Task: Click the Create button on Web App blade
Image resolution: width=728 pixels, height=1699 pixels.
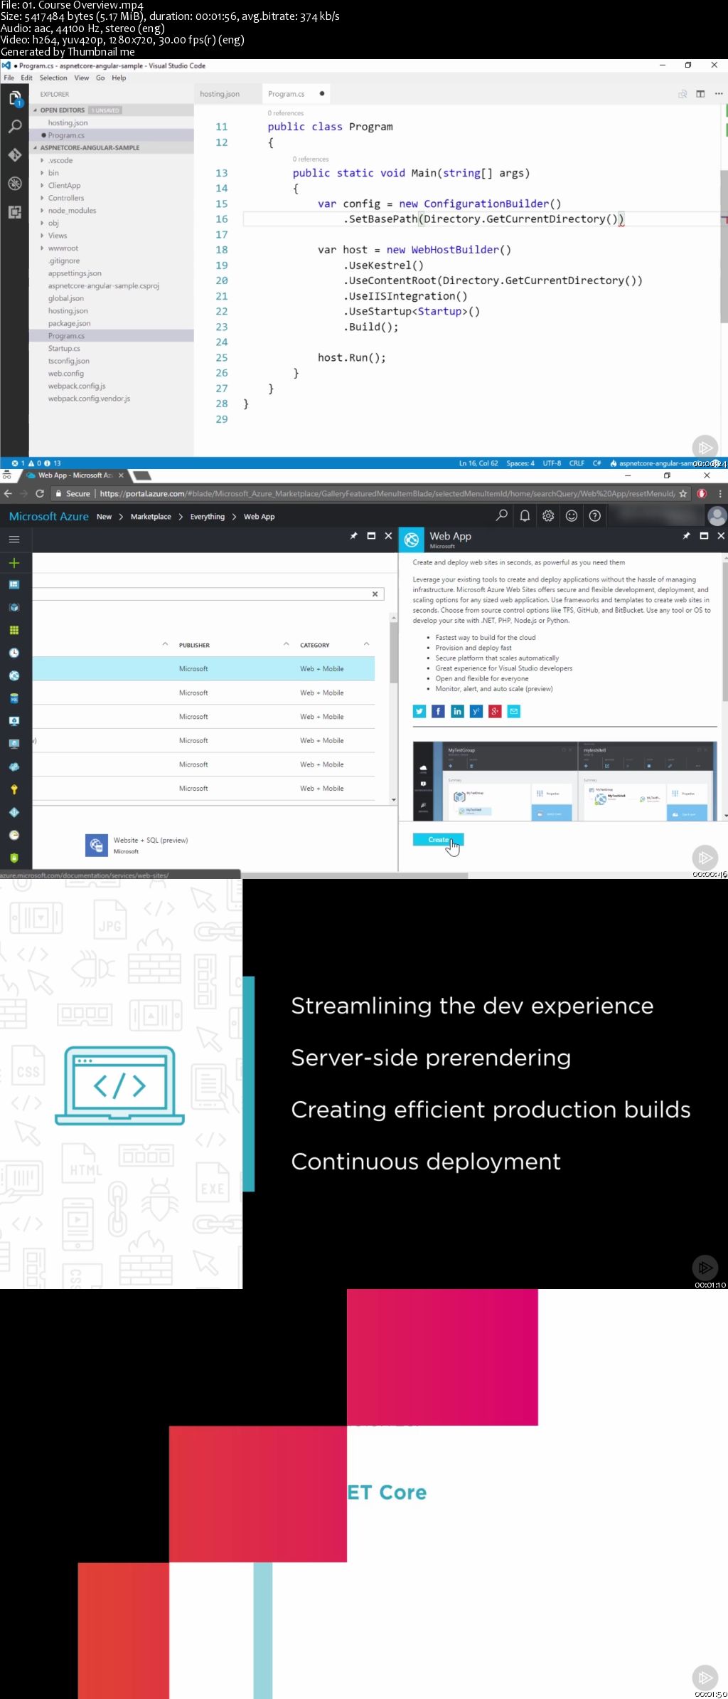Action: tap(439, 840)
